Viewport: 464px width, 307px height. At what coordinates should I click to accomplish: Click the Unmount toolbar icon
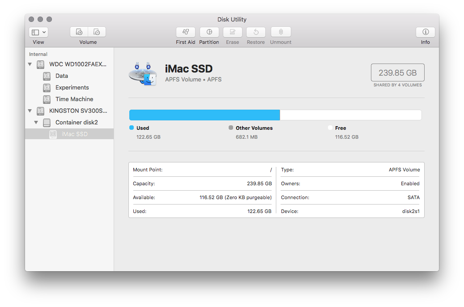pyautogui.click(x=281, y=32)
